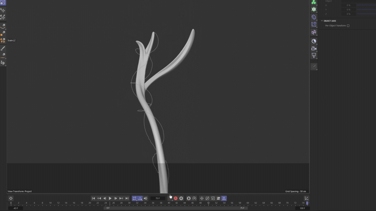Toggle the playback range mode button

140,198
